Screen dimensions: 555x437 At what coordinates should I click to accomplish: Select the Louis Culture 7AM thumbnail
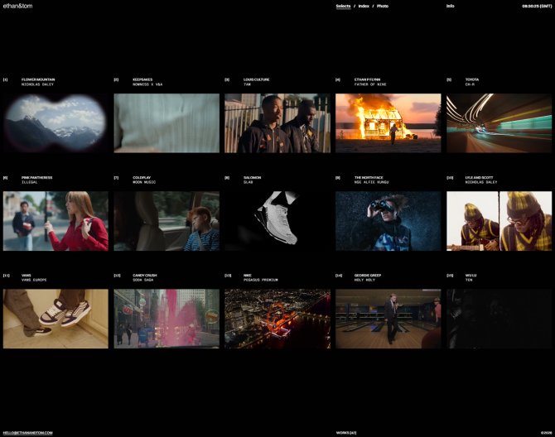277,122
